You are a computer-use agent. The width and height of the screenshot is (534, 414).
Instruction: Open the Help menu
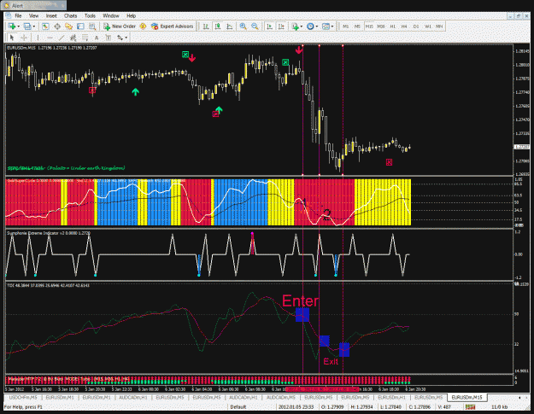(x=131, y=15)
